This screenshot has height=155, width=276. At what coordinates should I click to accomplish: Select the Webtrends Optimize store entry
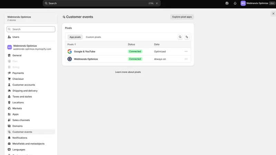[x=31, y=47]
